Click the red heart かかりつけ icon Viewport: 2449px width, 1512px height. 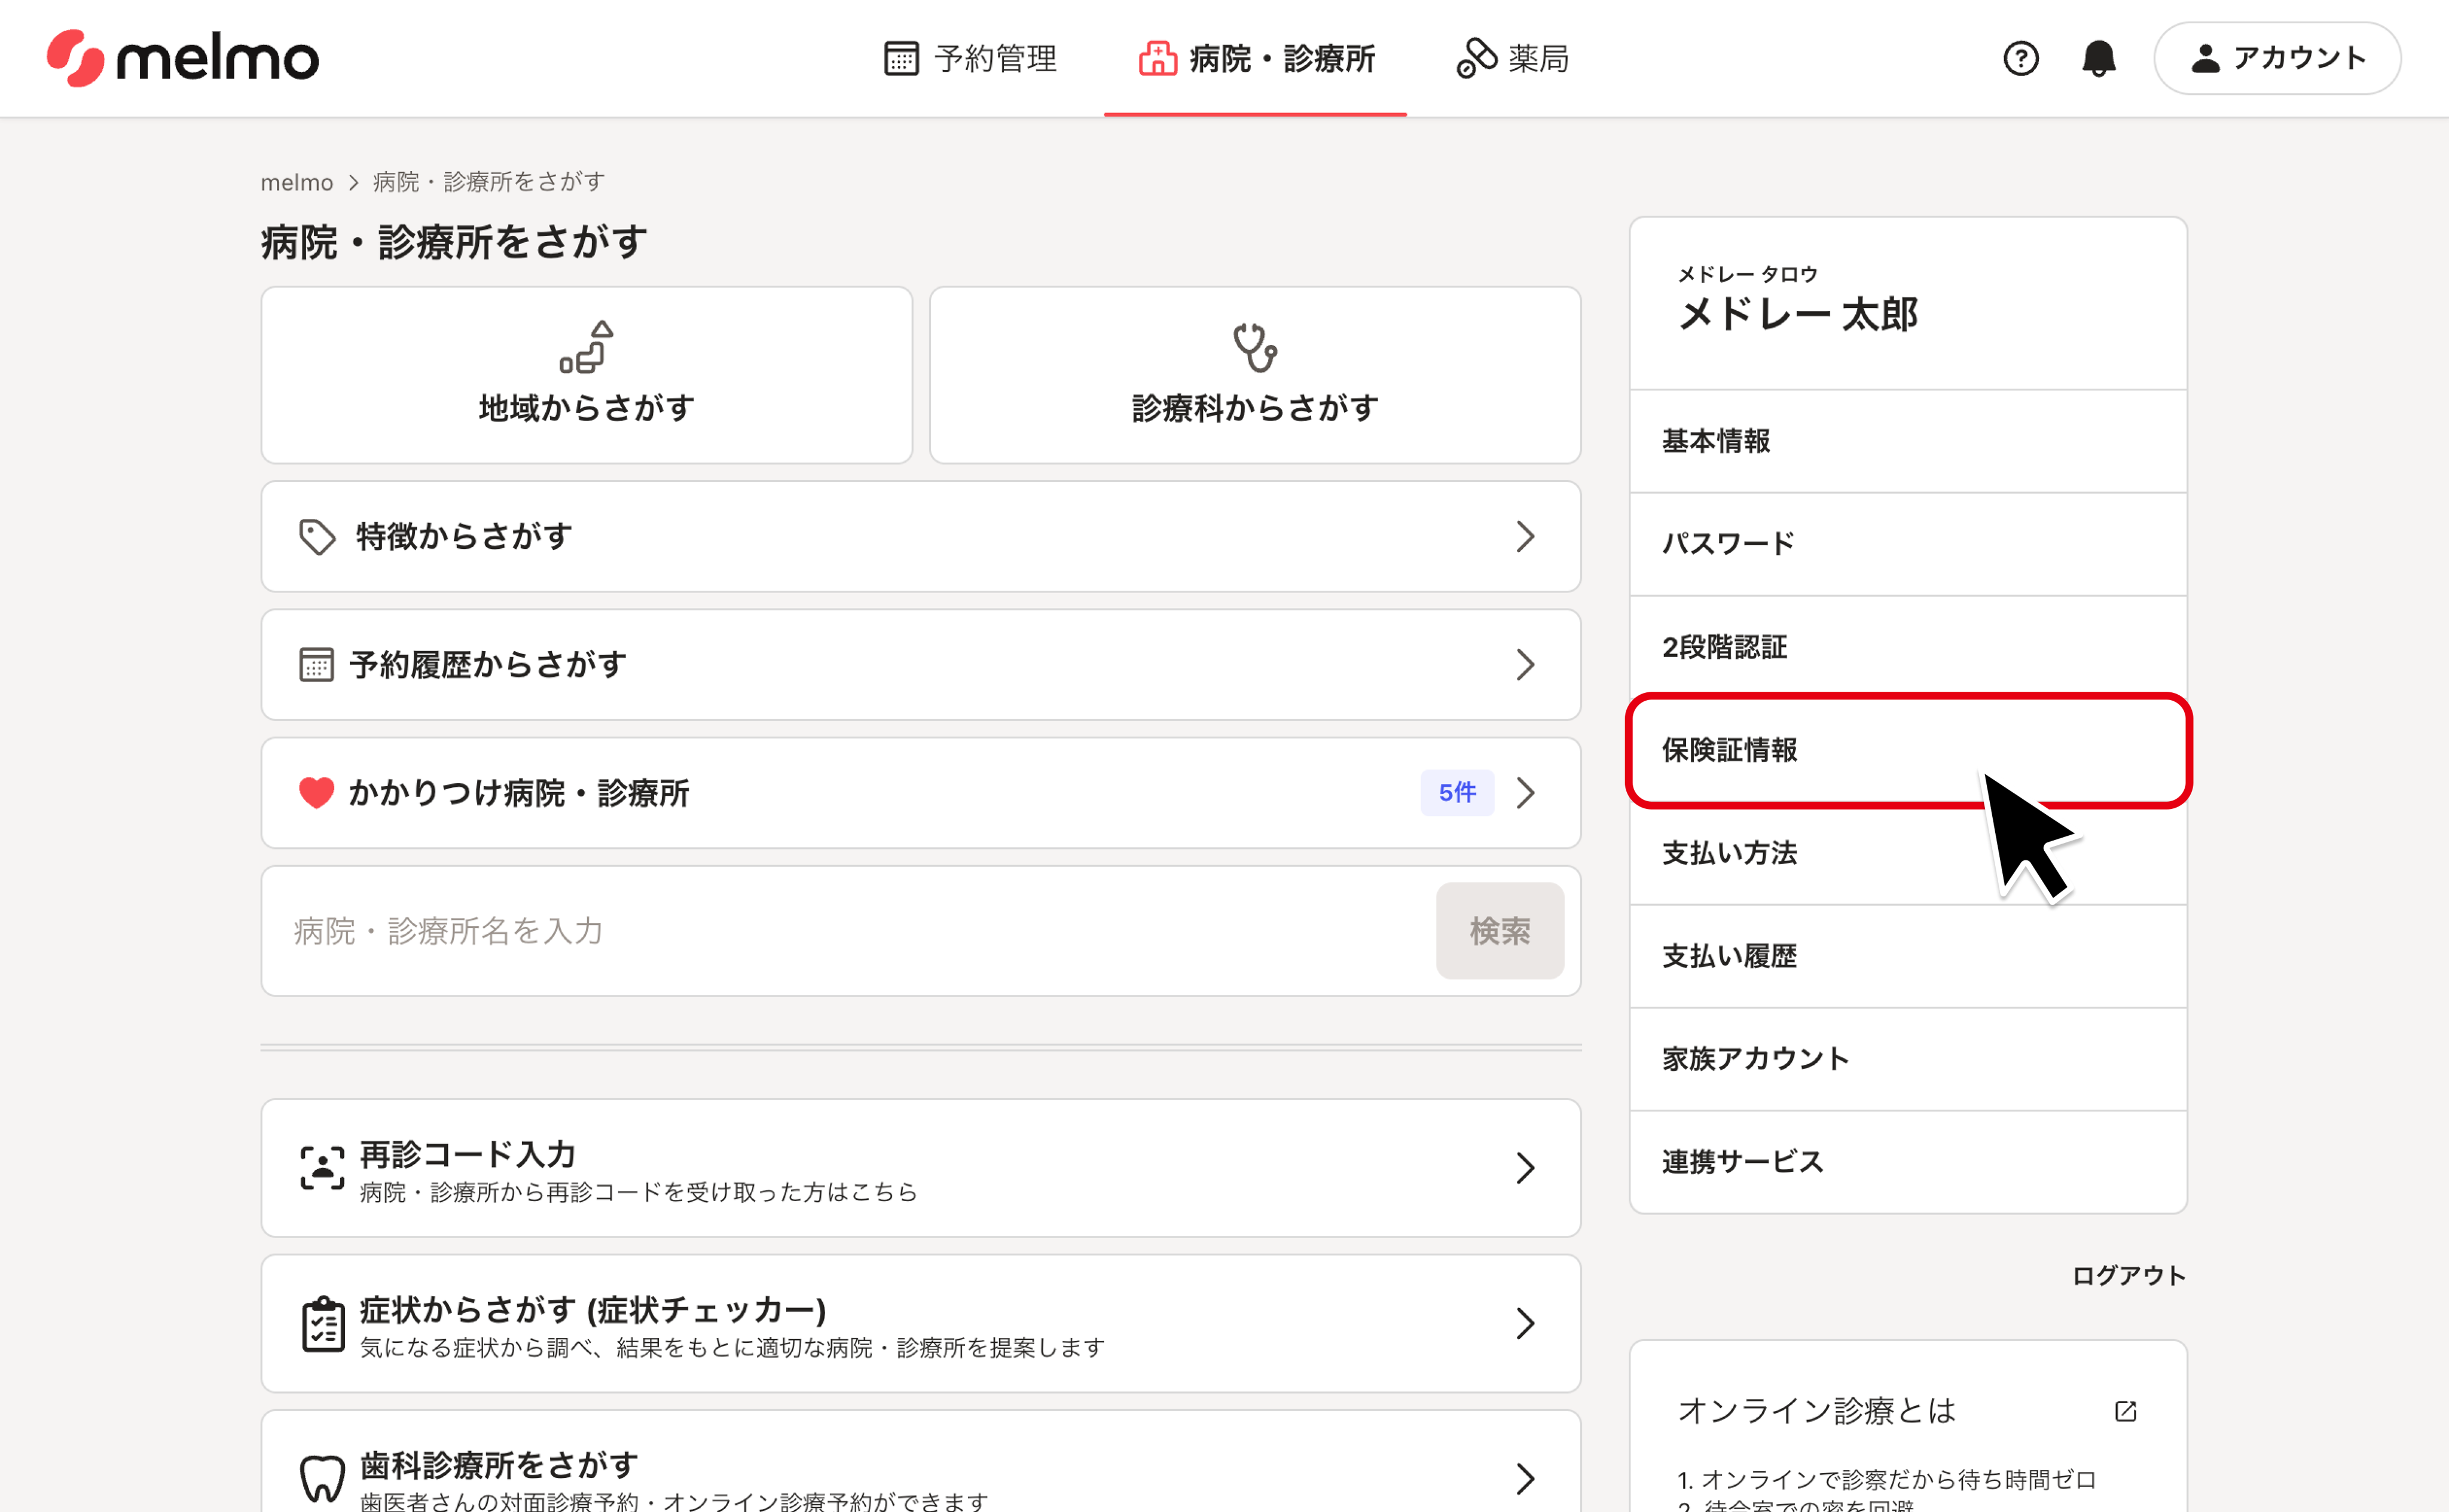316,793
